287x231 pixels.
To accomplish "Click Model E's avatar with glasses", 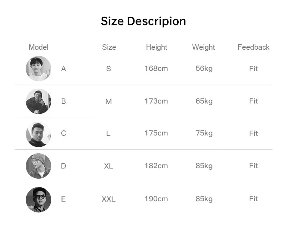I will [39, 200].
